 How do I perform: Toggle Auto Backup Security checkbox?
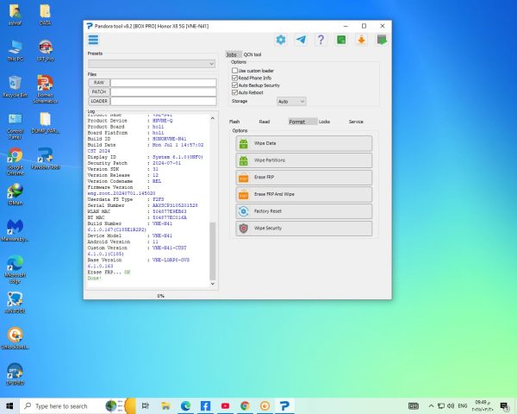(234, 85)
